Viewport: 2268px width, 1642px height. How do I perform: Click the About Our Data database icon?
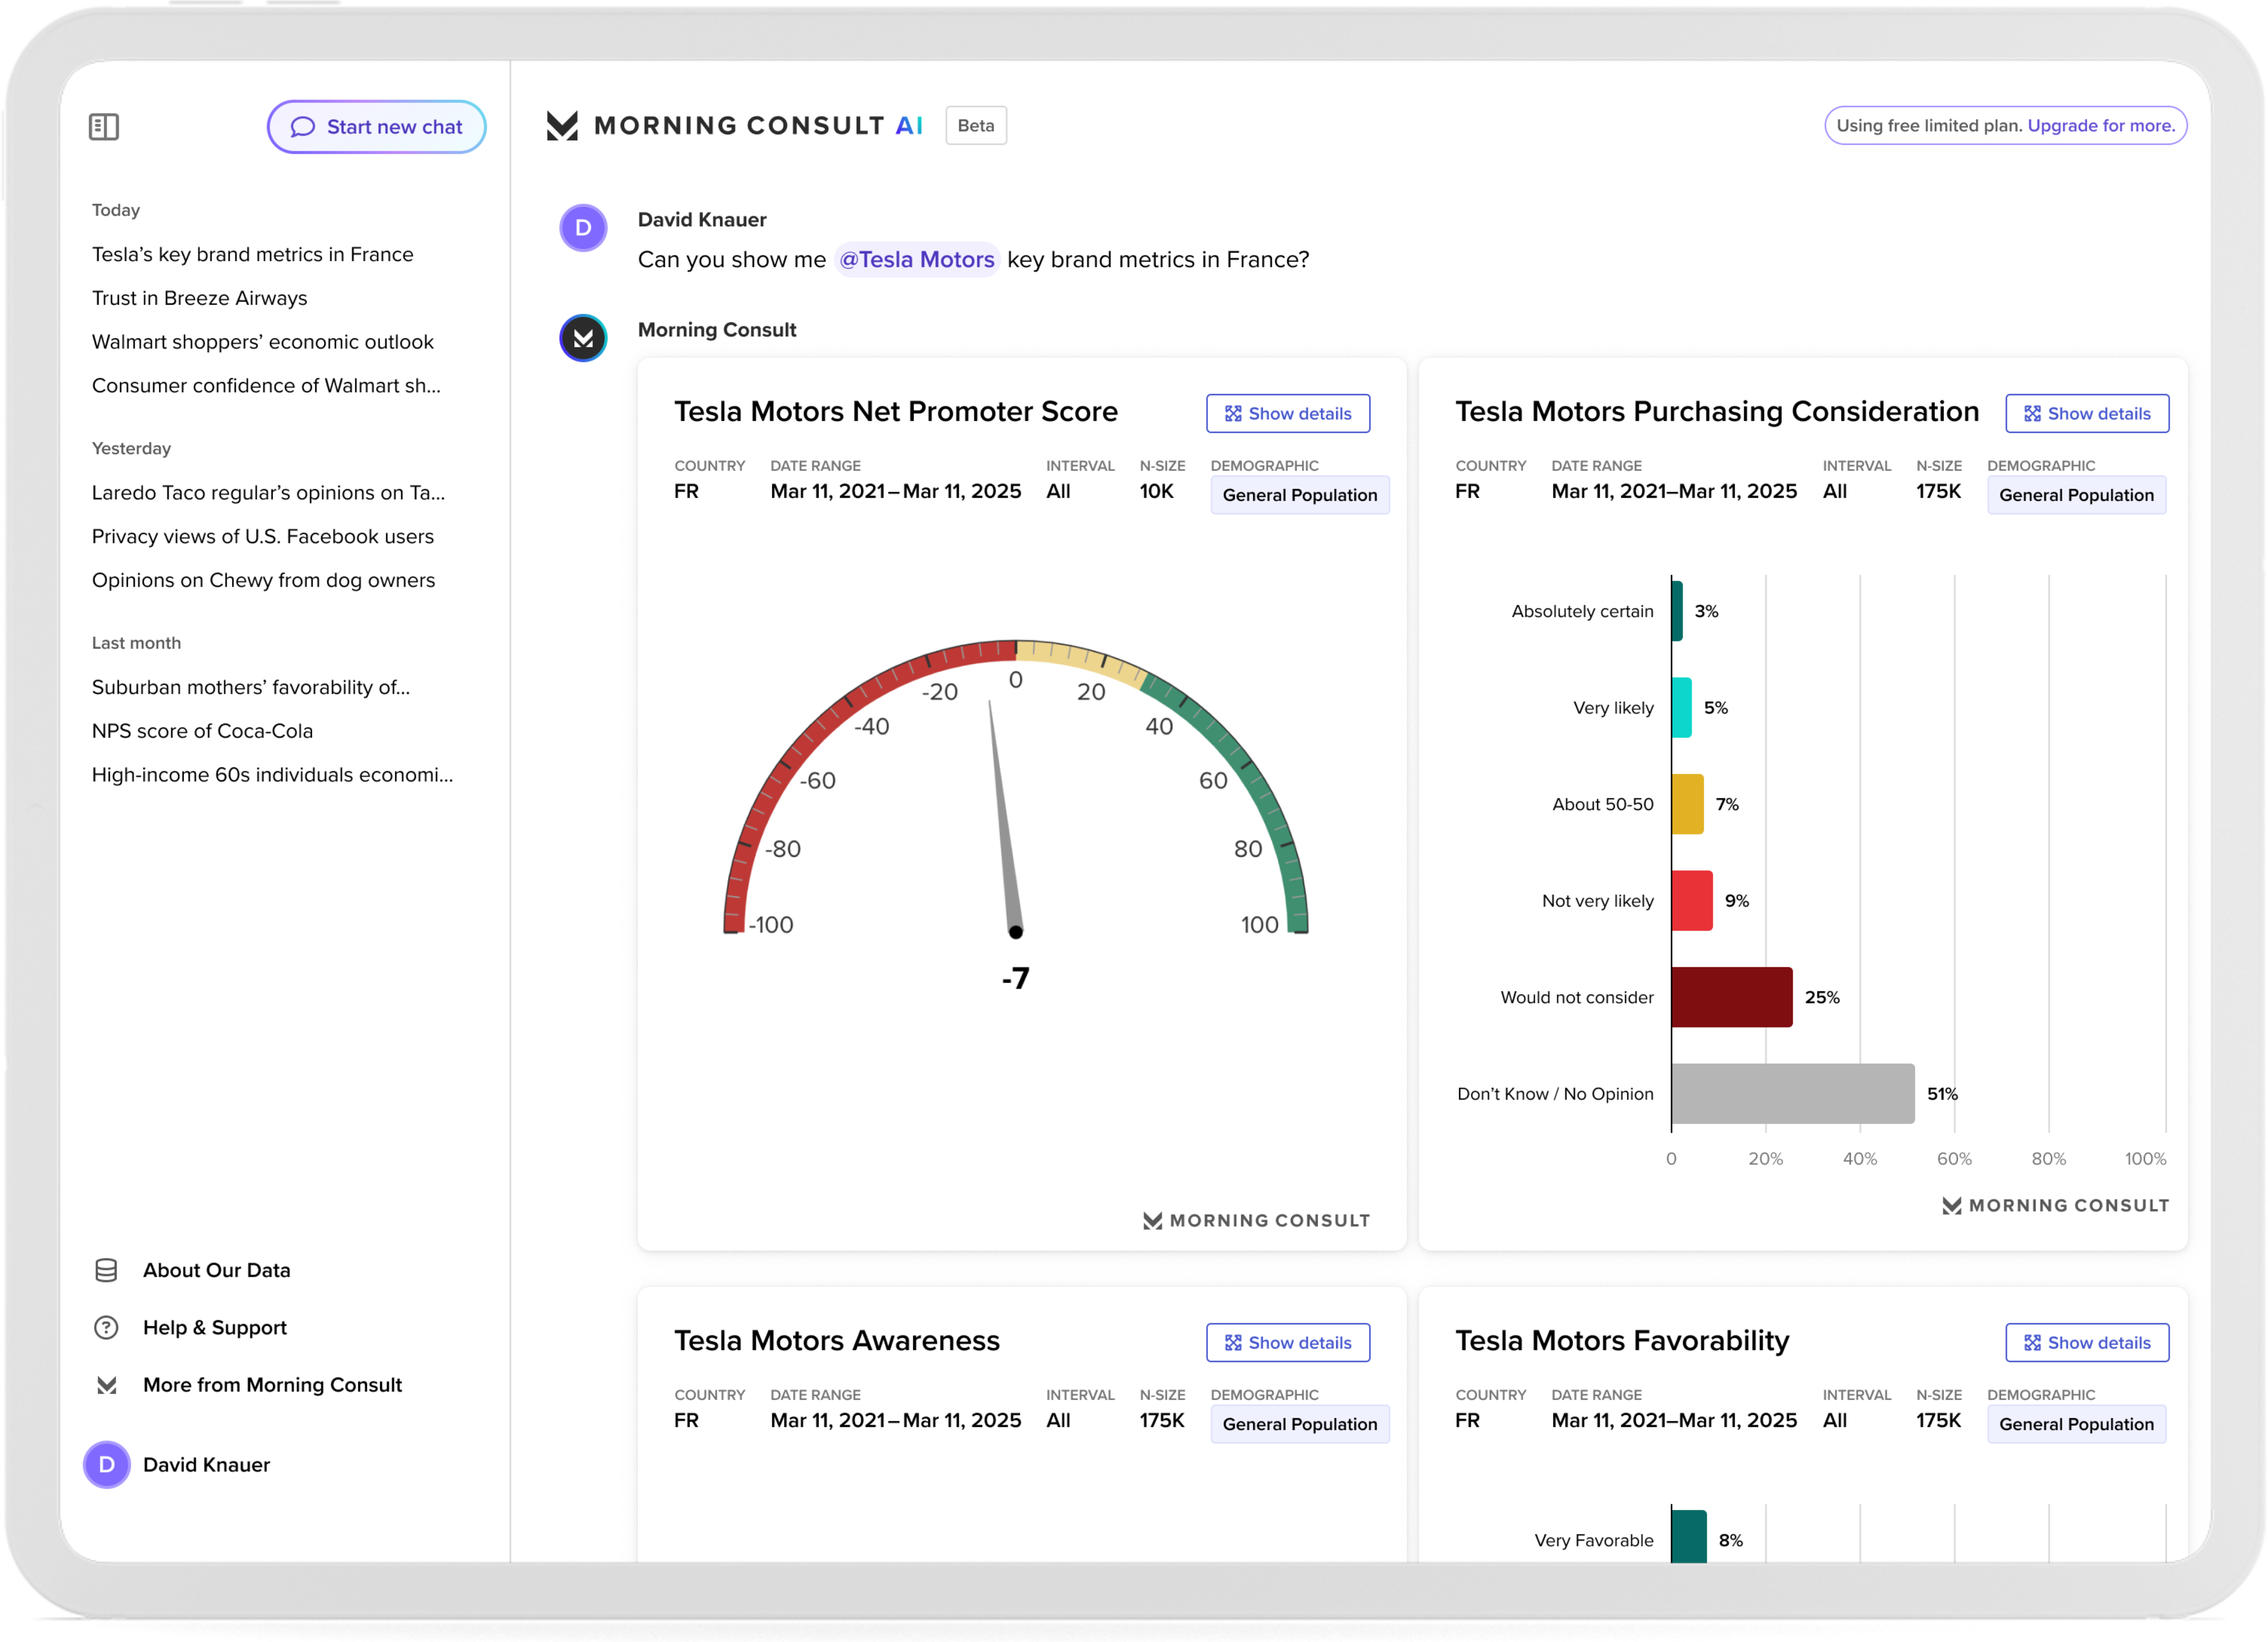pyautogui.click(x=106, y=1270)
